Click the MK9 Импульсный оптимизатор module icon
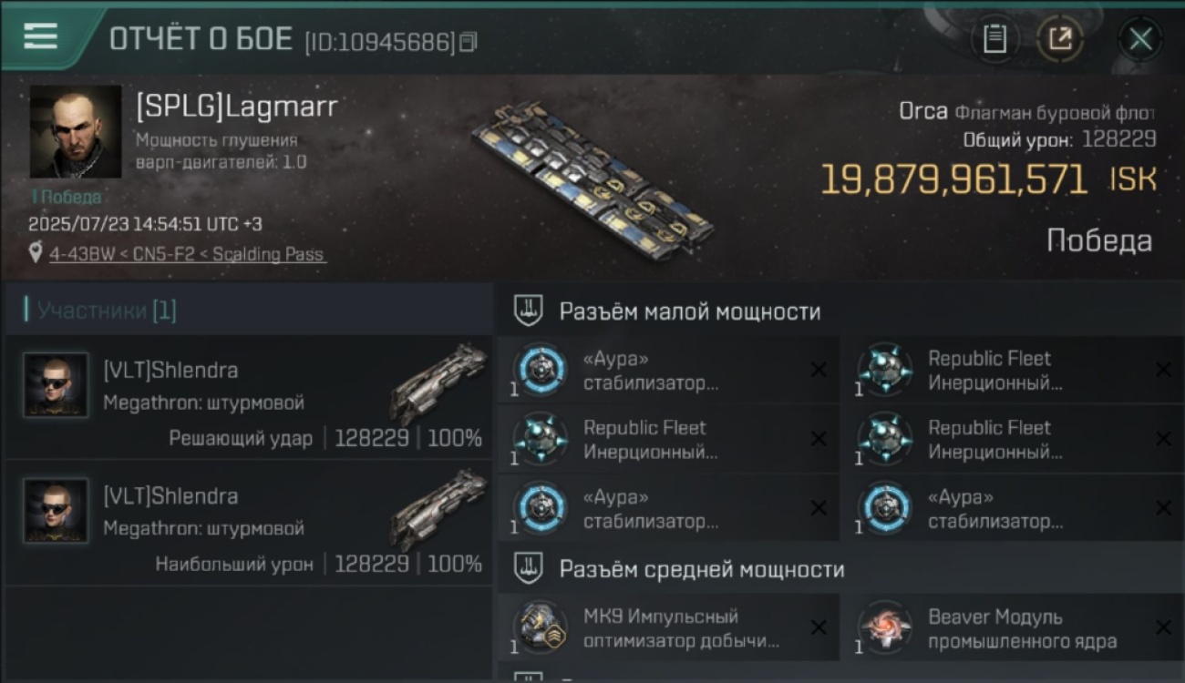 [541, 627]
